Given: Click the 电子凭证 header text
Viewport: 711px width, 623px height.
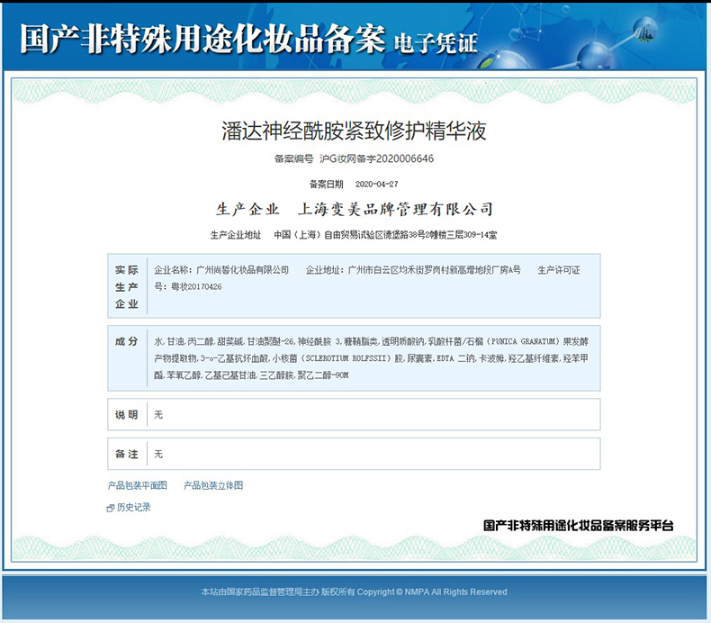Looking at the screenshot, I should point(436,43).
